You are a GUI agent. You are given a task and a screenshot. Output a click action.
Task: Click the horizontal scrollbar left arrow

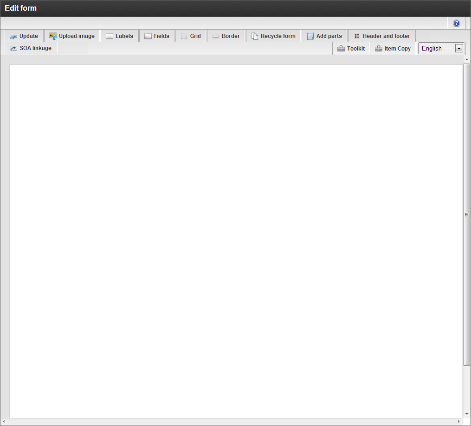[x=3, y=421]
